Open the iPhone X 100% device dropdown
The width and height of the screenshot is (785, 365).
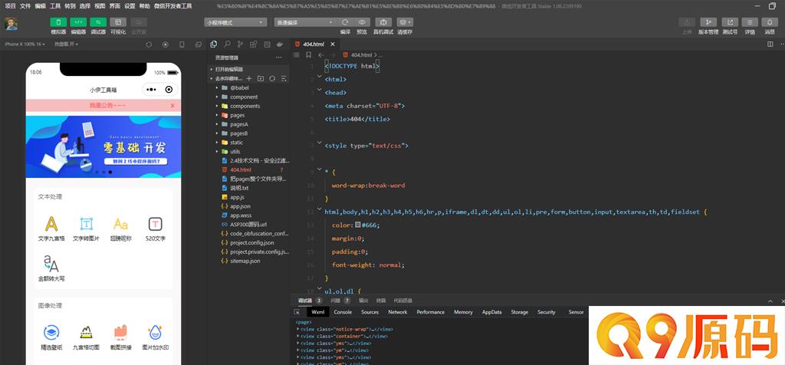point(25,44)
